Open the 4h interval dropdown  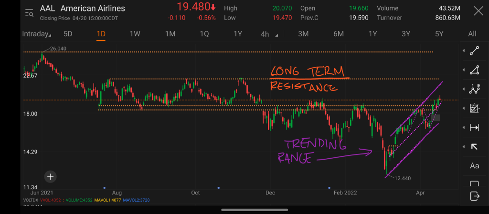(269, 34)
